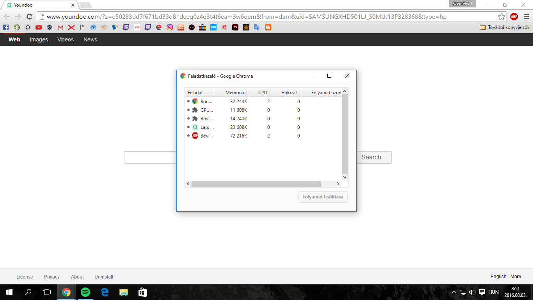
Task: Select the English language link
Action: pyautogui.click(x=498, y=277)
